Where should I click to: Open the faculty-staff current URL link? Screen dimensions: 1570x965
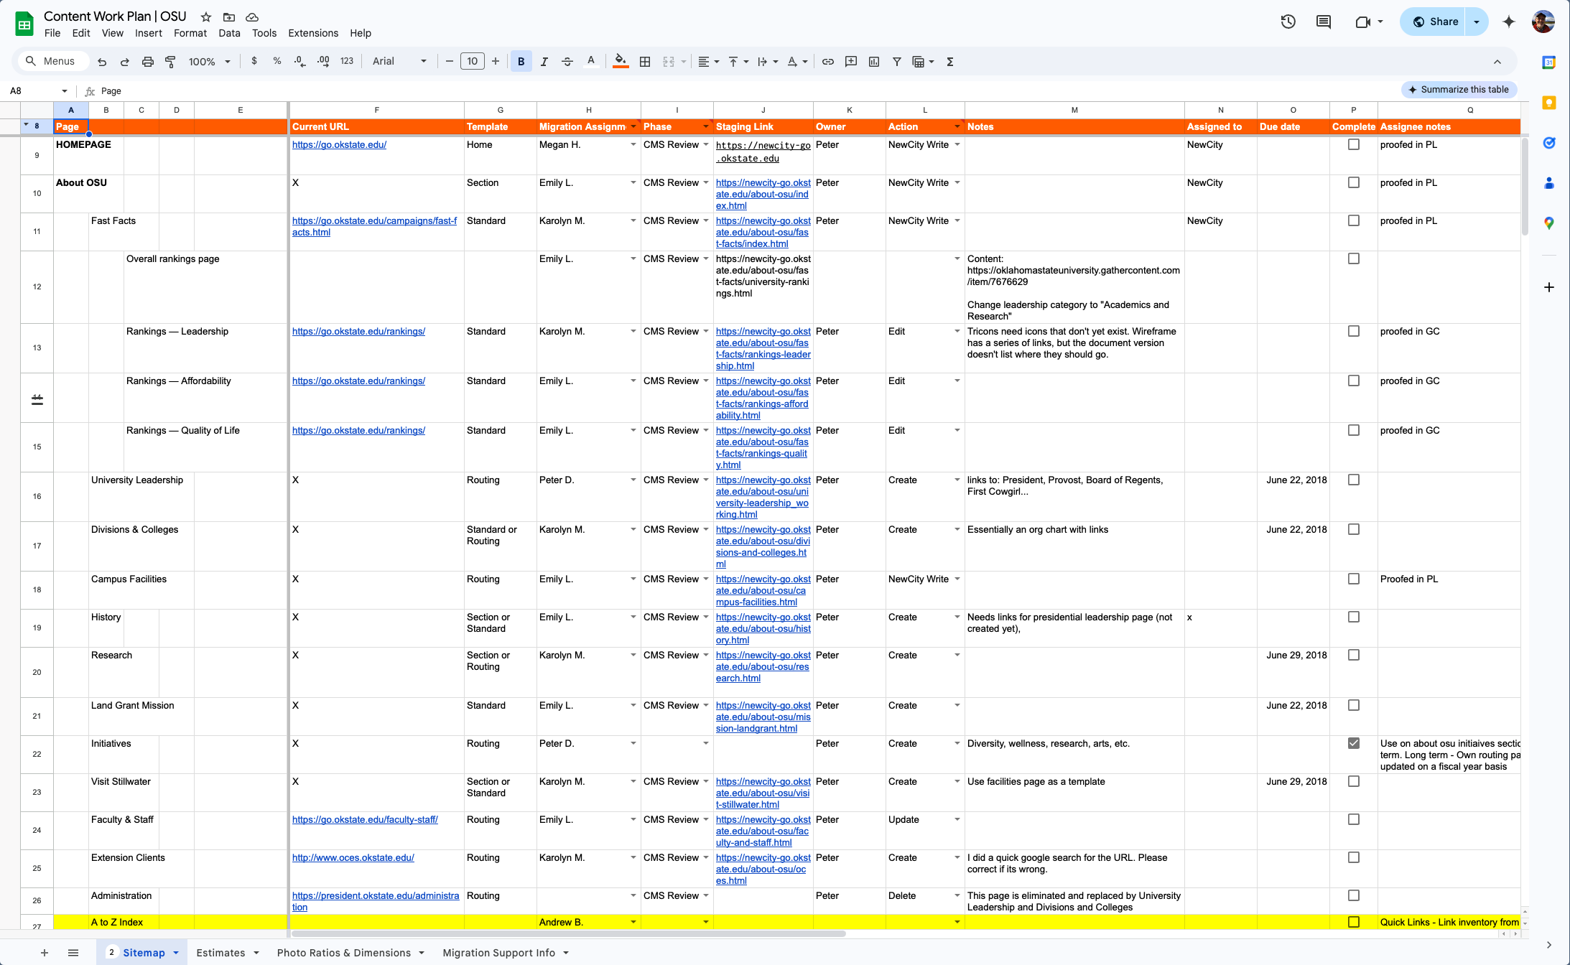[365, 819]
